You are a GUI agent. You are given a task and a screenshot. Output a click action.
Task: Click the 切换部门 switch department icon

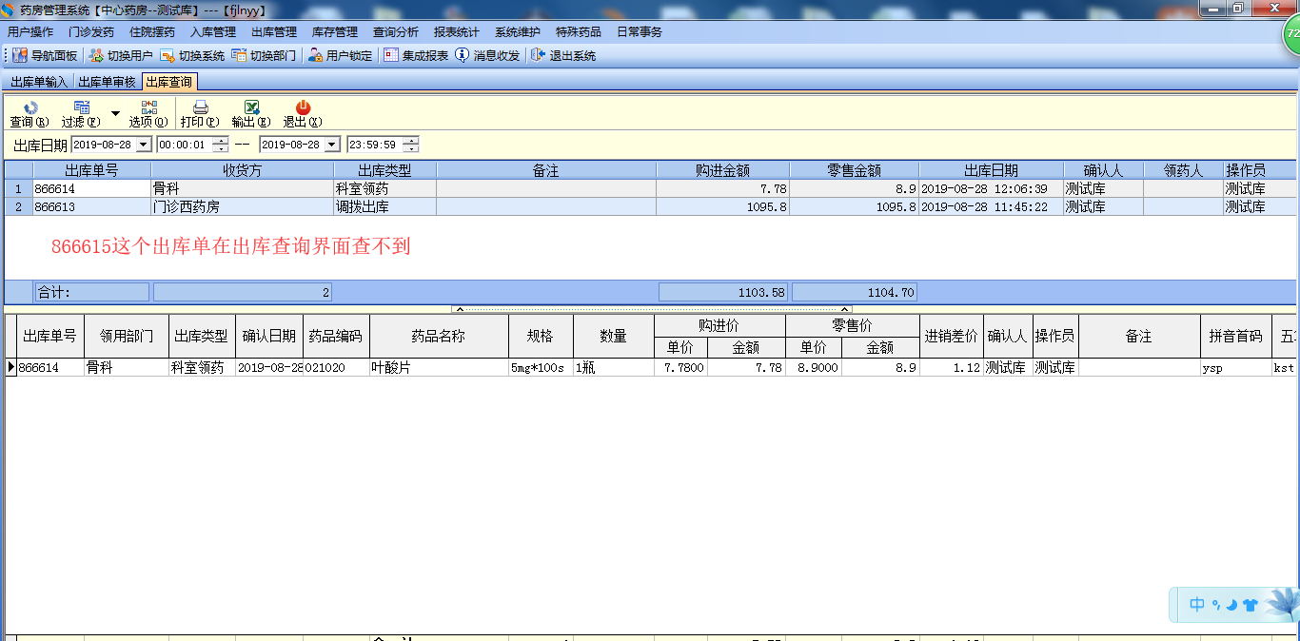pos(264,56)
